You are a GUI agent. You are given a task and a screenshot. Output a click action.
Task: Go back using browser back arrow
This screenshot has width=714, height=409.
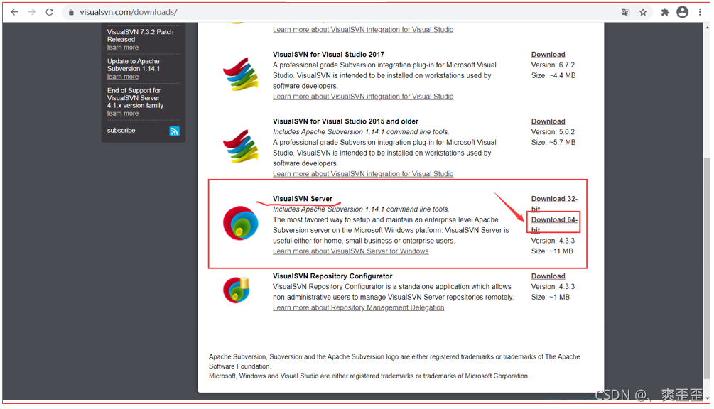(x=15, y=12)
